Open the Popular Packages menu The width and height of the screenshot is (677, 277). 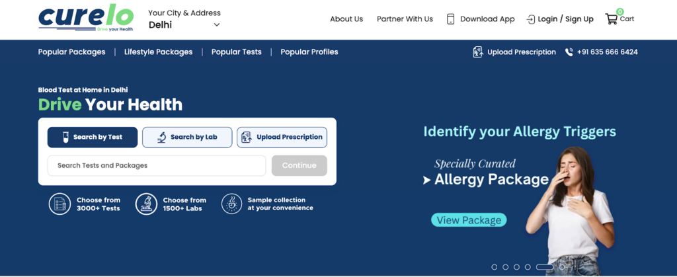71,52
